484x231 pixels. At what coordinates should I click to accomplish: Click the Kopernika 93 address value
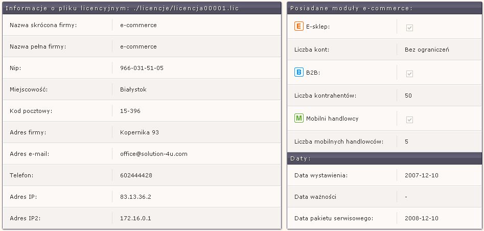coord(140,132)
